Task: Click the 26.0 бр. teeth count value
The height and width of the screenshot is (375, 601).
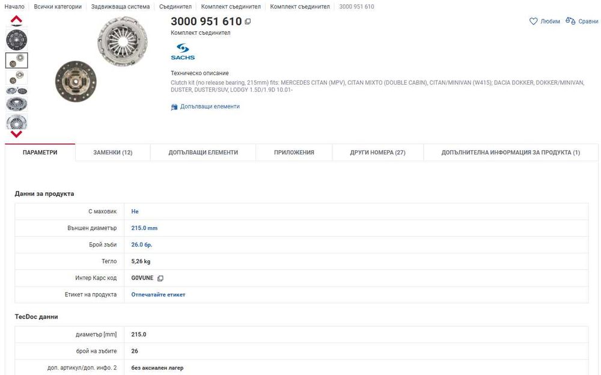Action: pos(142,245)
